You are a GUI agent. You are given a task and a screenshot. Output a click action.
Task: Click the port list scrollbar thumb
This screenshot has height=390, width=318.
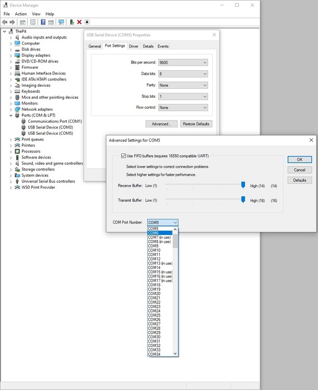pyautogui.click(x=175, y=241)
